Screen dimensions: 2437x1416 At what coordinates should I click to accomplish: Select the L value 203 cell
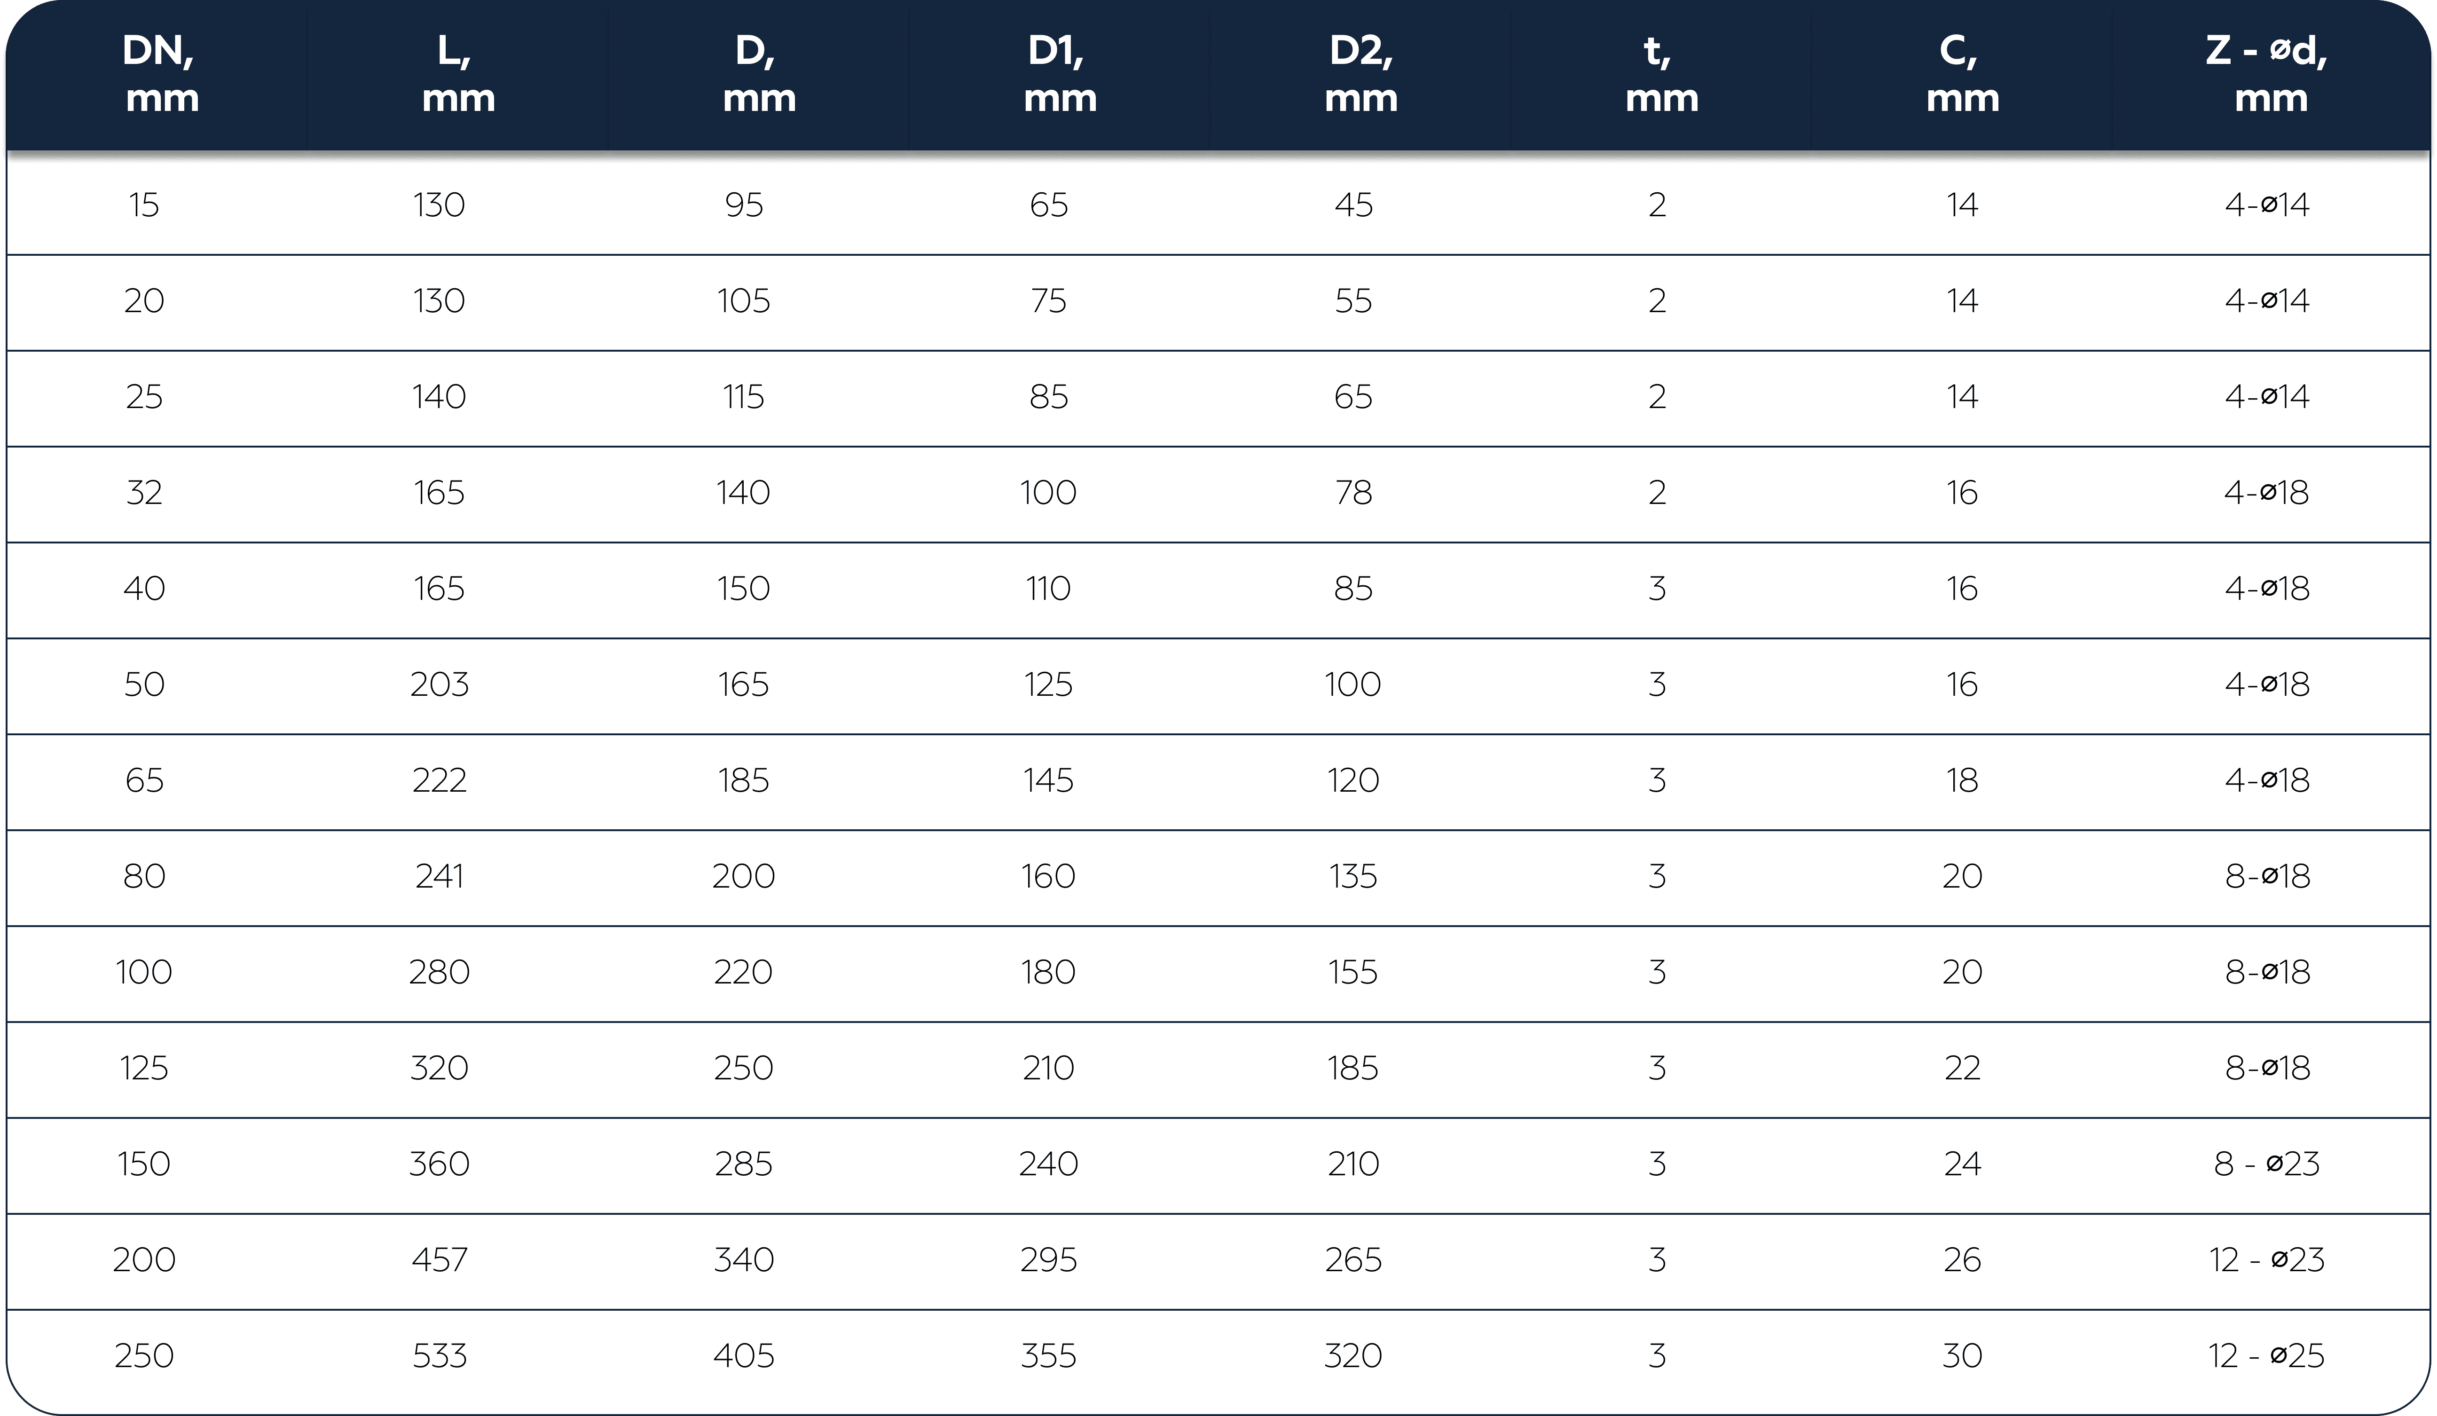point(439,685)
